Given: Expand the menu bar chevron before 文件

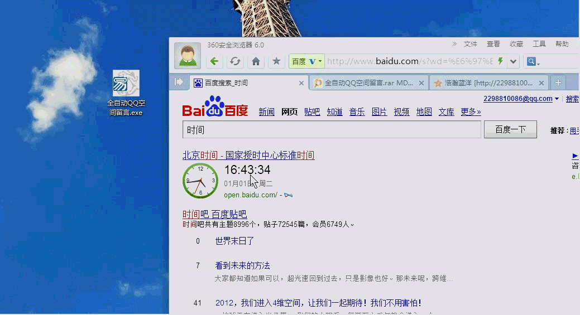Looking at the screenshot, I should 454,44.
